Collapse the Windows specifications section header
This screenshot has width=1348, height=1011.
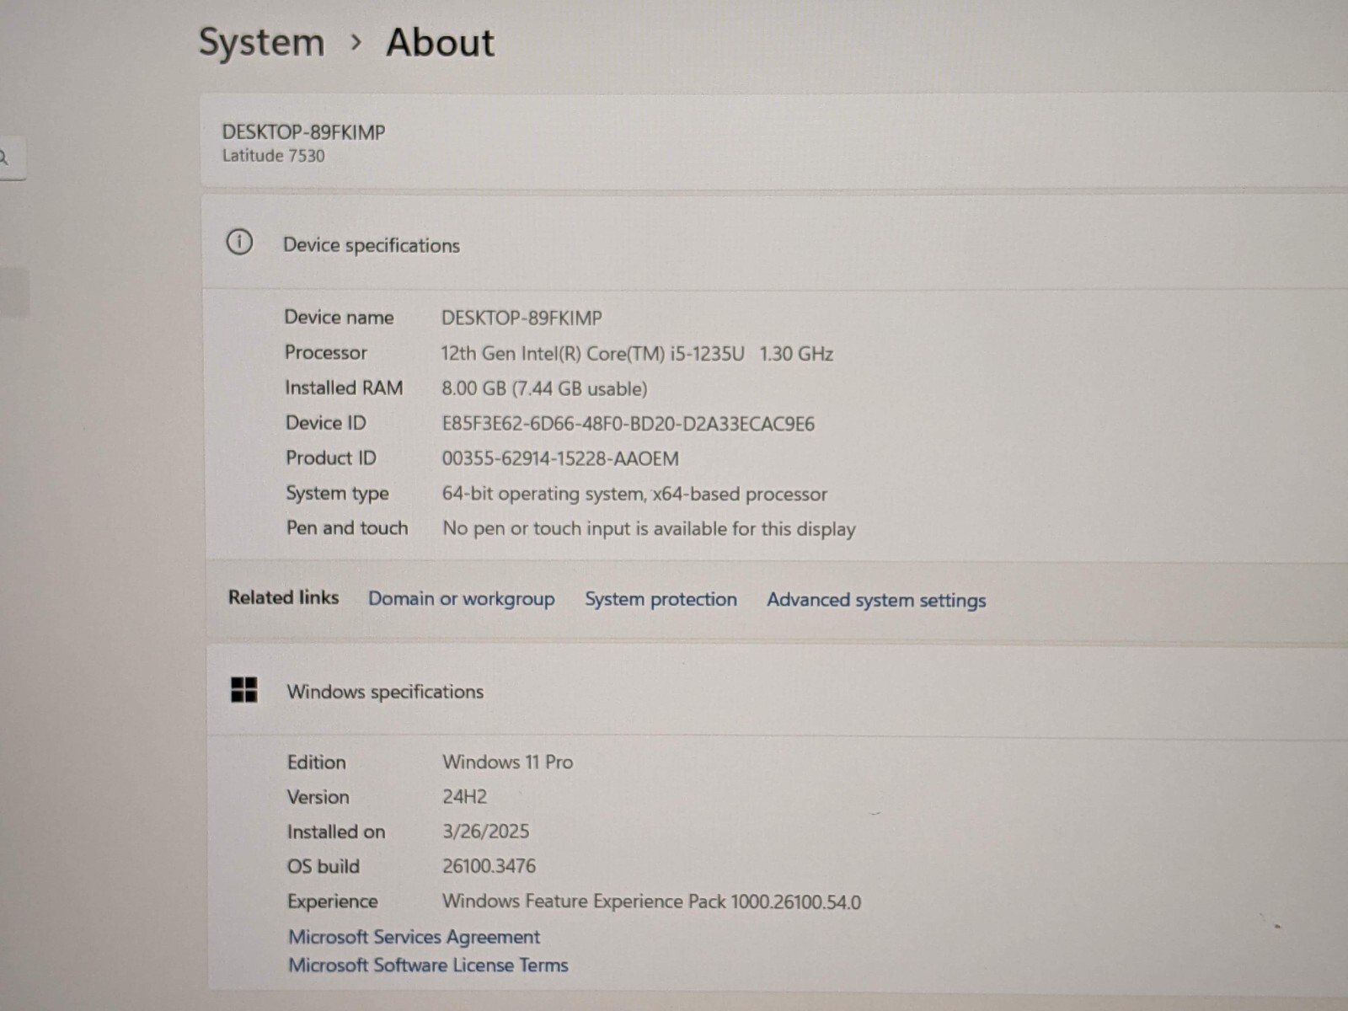(x=777, y=691)
